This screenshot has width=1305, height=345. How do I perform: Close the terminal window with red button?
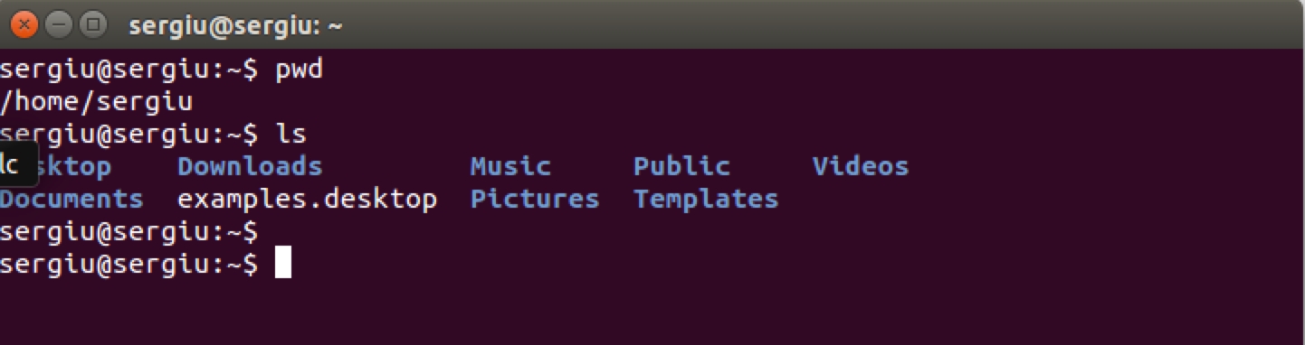click(25, 24)
